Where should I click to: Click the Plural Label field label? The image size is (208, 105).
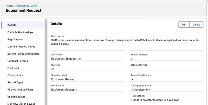coord(57,86)
